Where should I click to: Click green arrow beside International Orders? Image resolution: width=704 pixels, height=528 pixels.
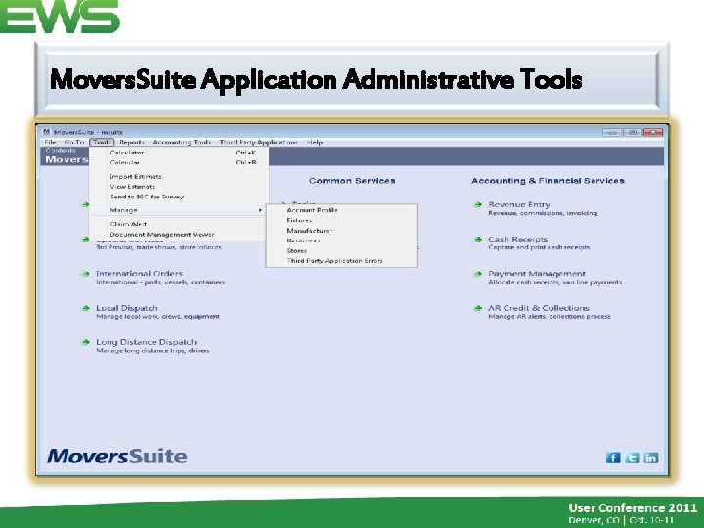(x=86, y=274)
